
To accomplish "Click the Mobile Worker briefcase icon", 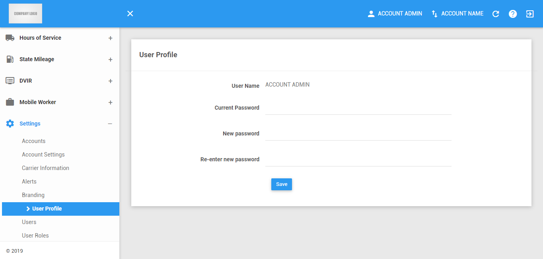I will [10, 102].
